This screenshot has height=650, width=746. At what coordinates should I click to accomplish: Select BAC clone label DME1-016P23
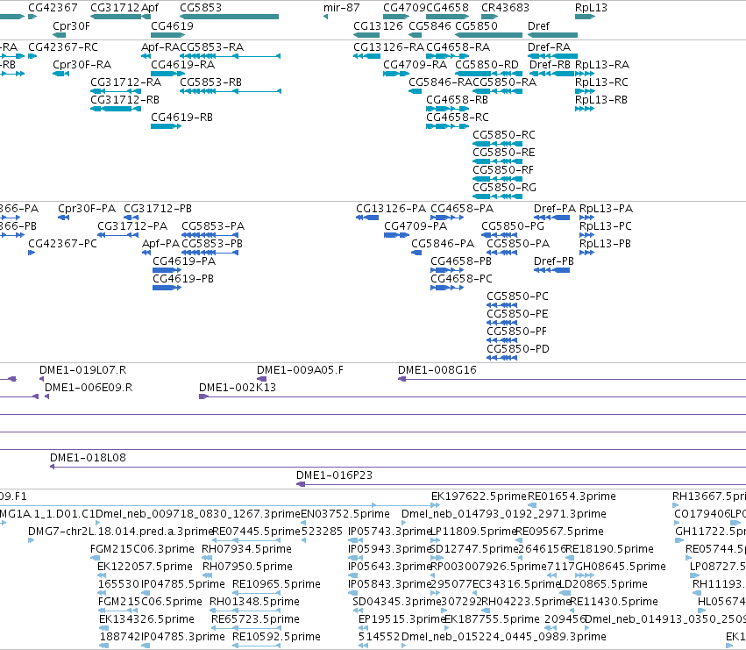[335, 475]
